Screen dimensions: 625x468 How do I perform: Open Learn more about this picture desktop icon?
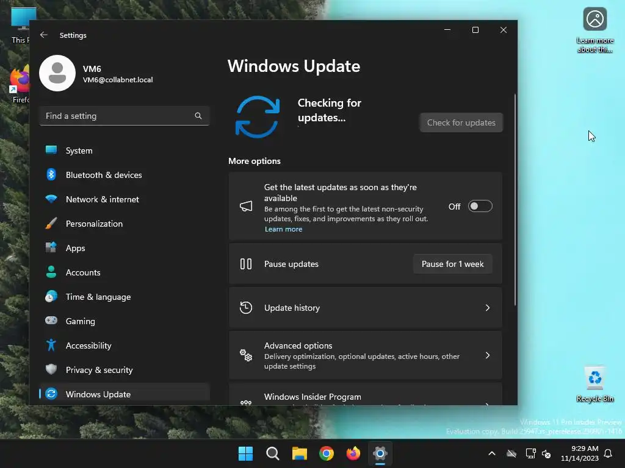594,30
